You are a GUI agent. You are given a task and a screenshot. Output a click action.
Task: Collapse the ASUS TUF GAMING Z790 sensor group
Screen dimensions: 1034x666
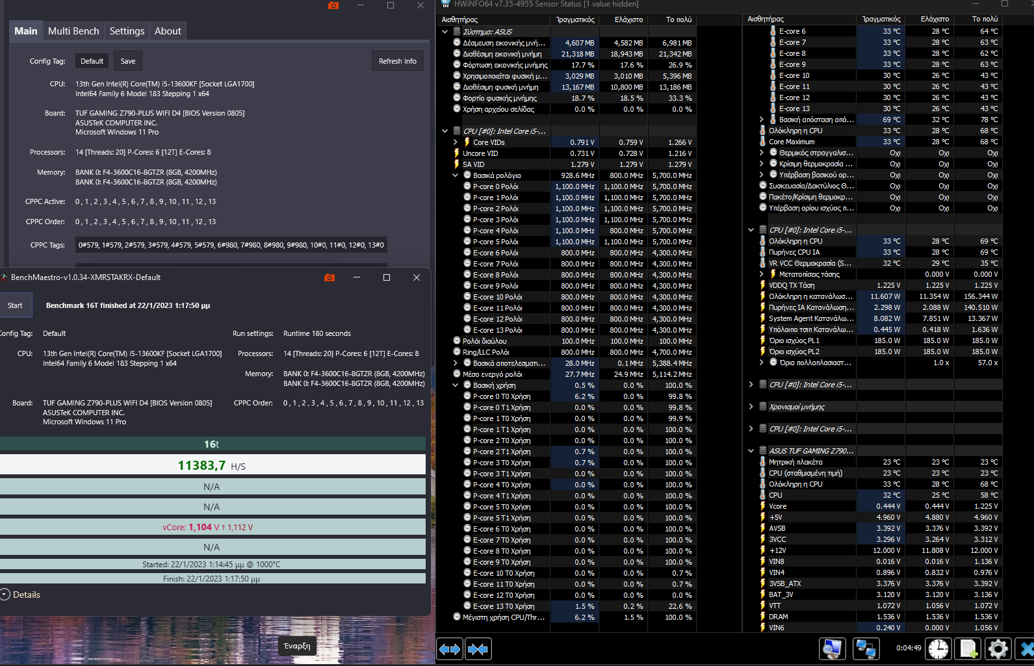[x=751, y=451]
